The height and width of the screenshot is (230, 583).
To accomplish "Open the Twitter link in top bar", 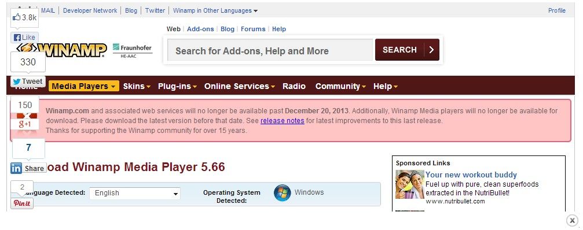I will [x=155, y=11].
